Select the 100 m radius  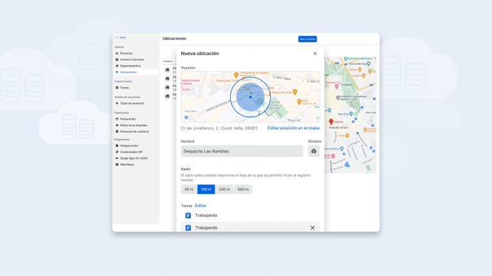206,190
